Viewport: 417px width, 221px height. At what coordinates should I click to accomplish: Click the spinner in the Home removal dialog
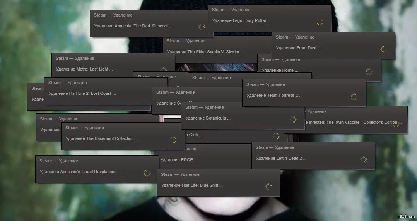[x=369, y=72]
